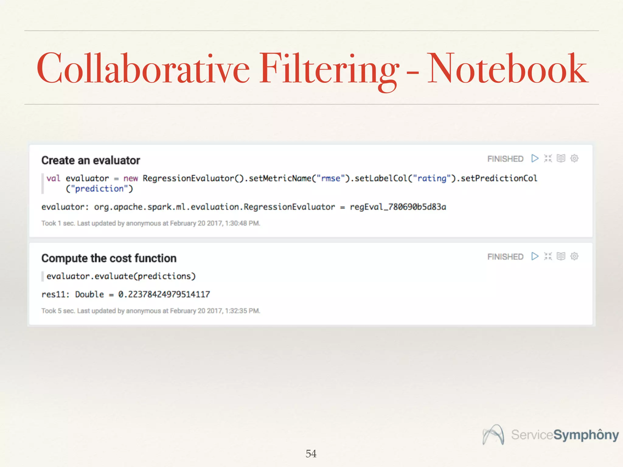
Task: Click the ServiceSymphony logo
Action: [x=551, y=435]
